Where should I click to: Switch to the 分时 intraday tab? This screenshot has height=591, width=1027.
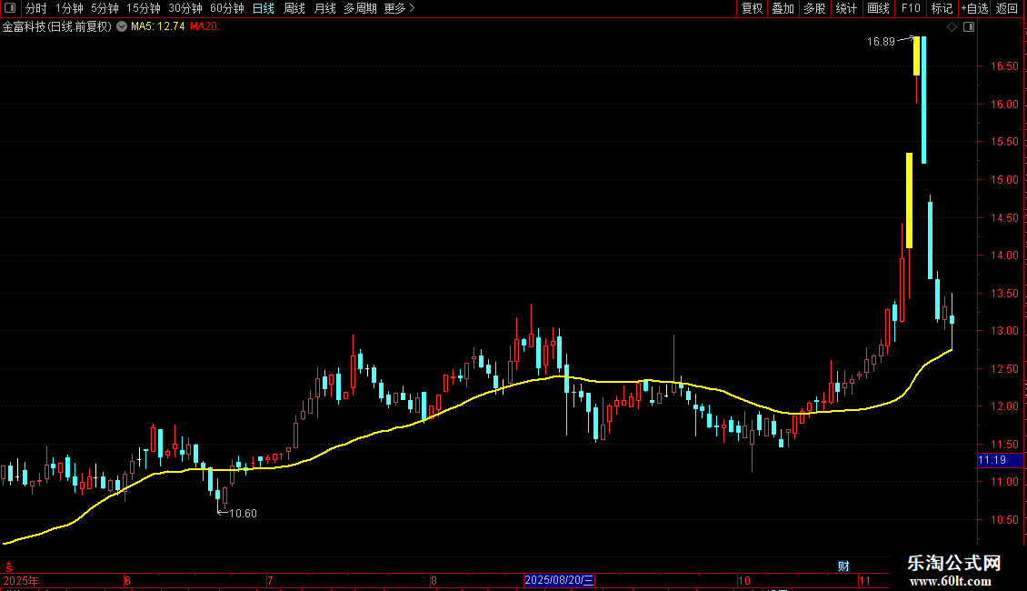click(x=36, y=8)
